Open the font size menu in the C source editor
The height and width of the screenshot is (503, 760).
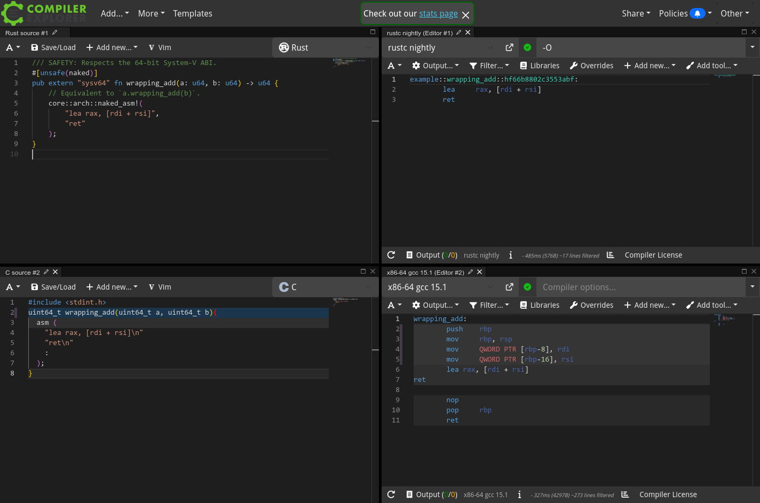(x=13, y=287)
